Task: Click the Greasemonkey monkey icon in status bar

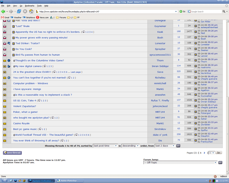Action: coord(215,176)
